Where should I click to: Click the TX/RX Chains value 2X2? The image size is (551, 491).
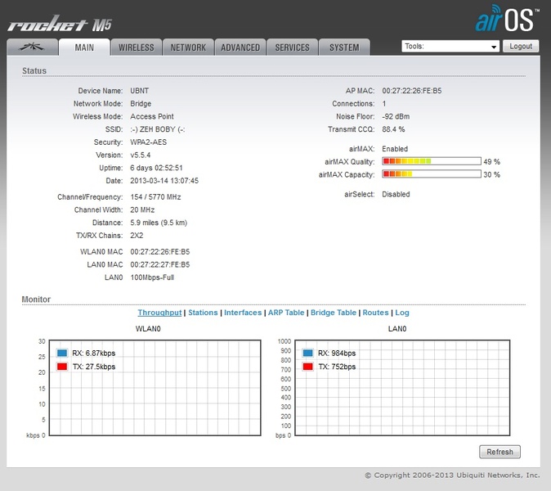point(137,236)
